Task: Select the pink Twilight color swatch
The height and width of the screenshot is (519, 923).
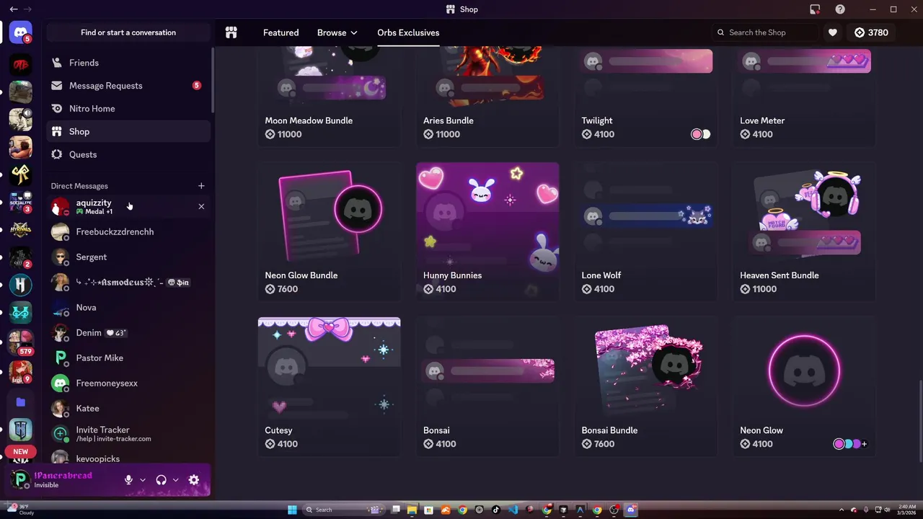Action: point(696,134)
